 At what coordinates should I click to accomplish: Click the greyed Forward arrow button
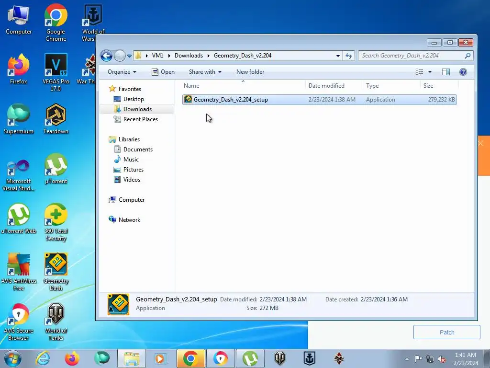click(120, 56)
